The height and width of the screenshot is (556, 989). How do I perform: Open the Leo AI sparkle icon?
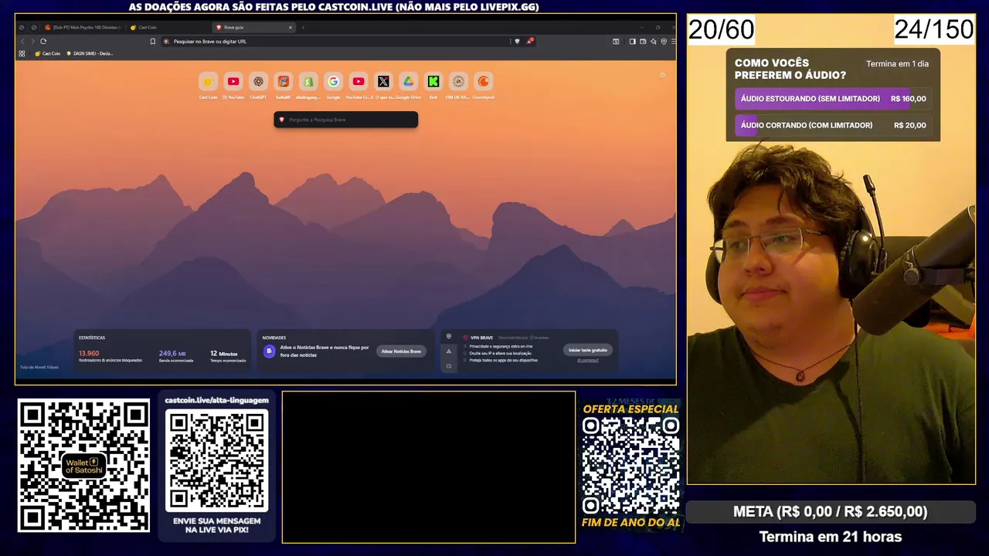tap(654, 41)
